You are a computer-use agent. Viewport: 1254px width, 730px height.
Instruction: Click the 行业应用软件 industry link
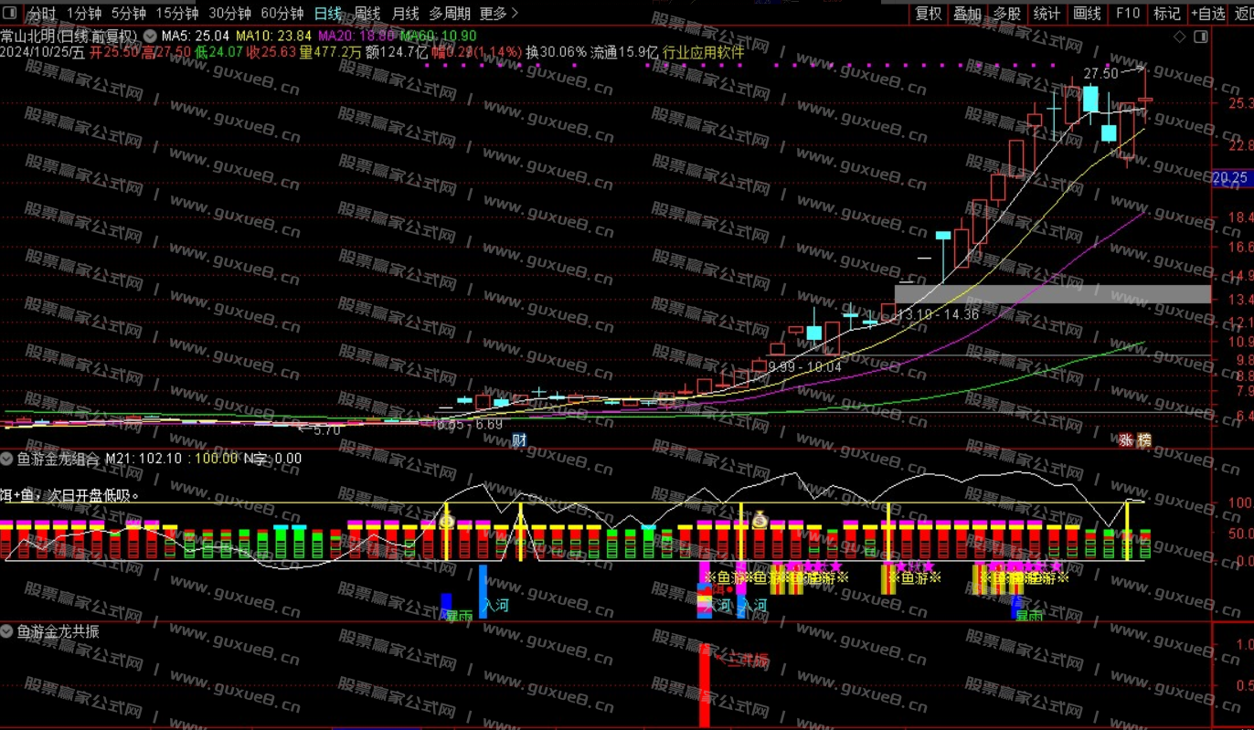pos(703,52)
